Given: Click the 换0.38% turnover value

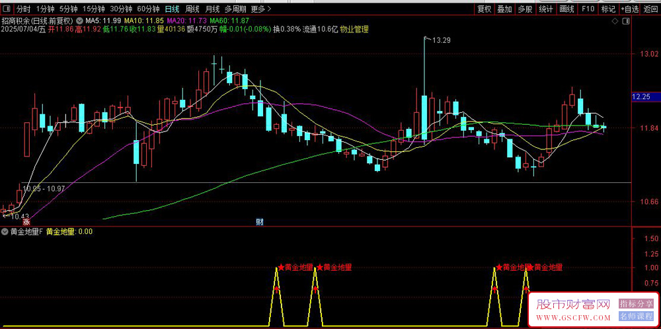Looking at the screenshot, I should coord(287,29).
